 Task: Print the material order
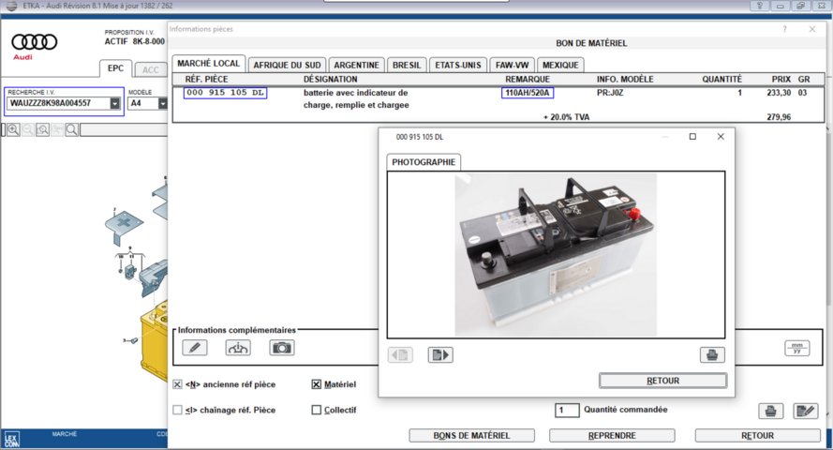770,412
